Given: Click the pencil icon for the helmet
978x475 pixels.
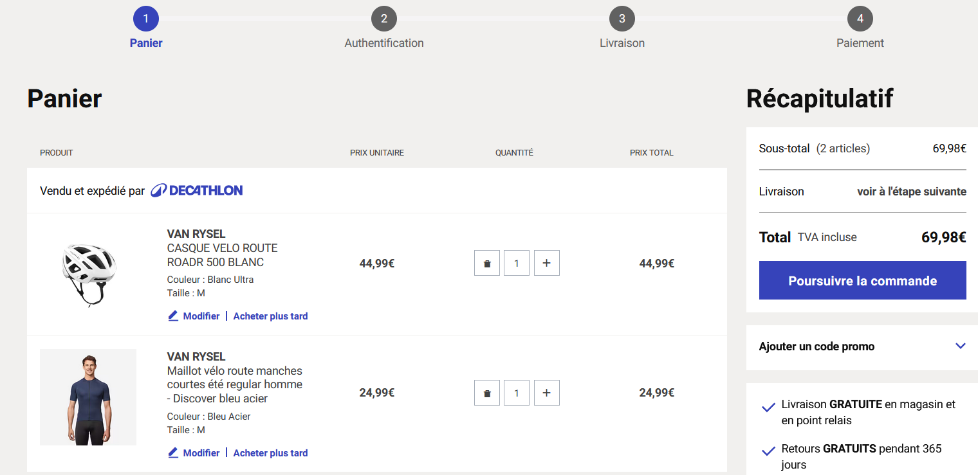Looking at the screenshot, I should pos(173,316).
